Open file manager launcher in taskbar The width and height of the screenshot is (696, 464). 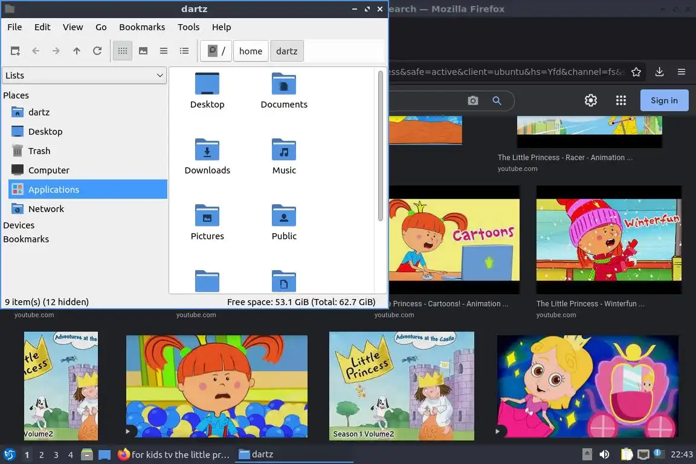[87, 455]
